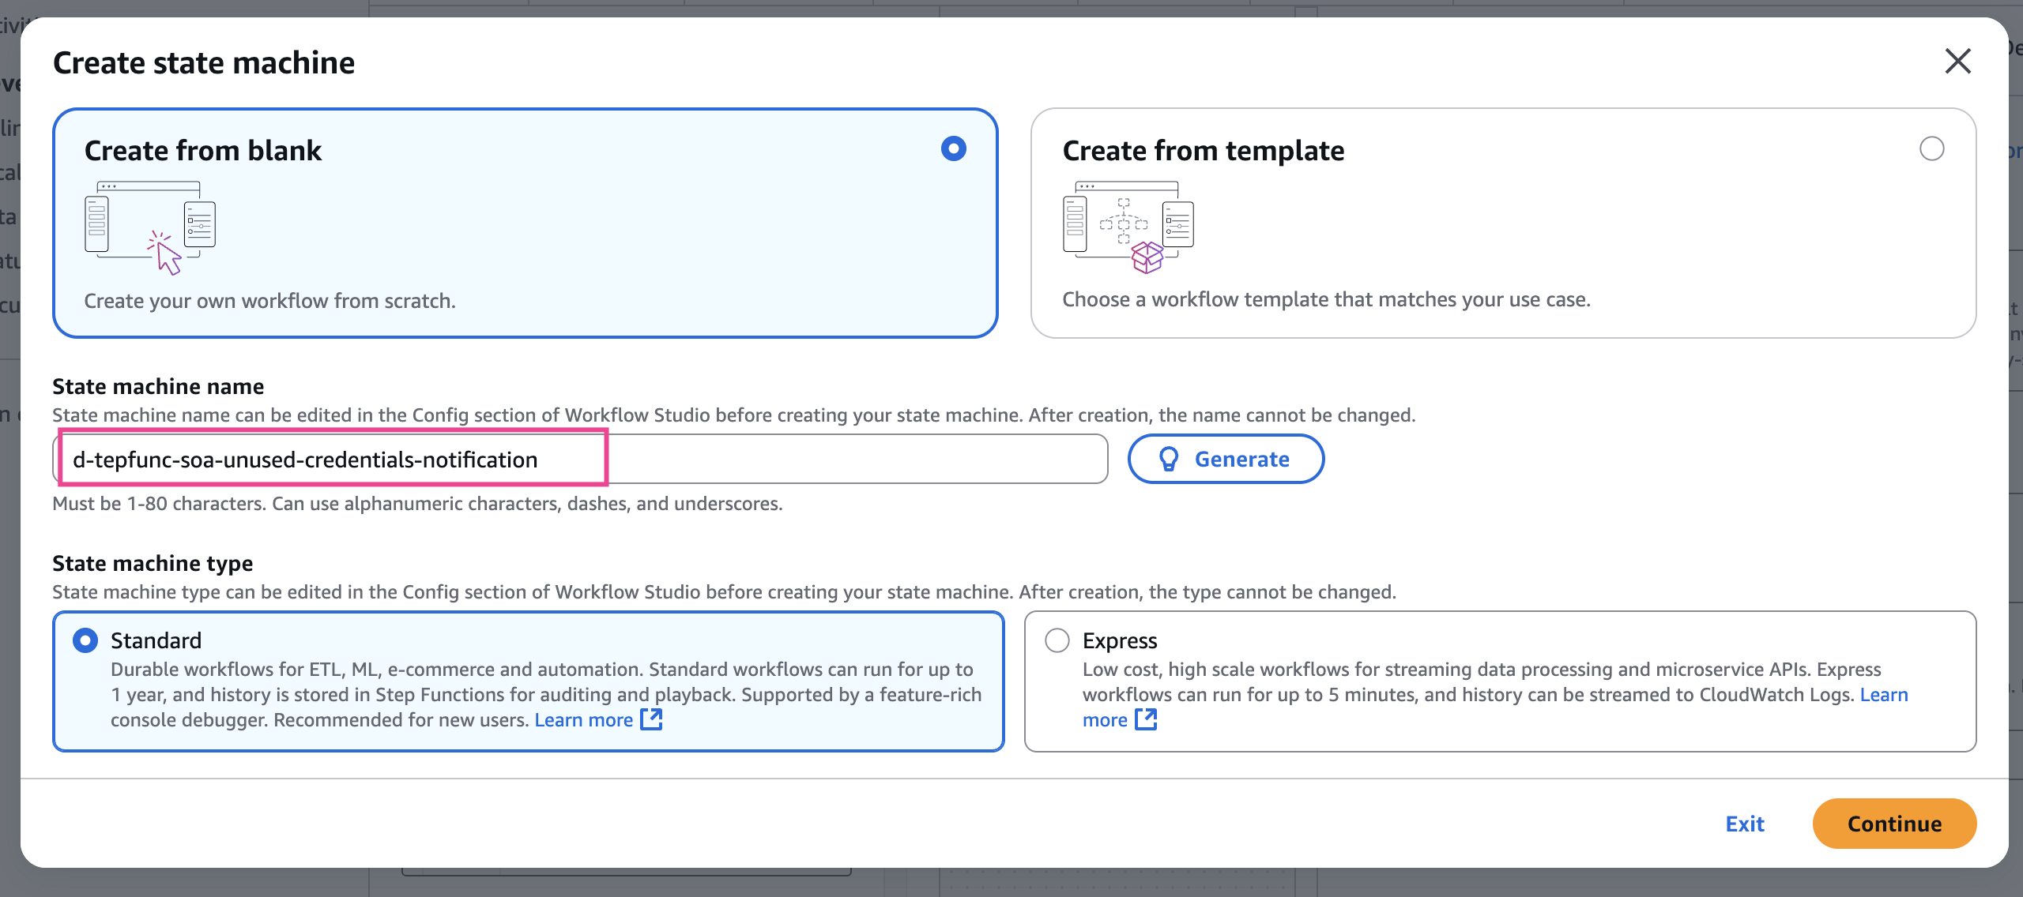Click the template workflow illustration with box
Viewport: 2023px width, 897px height.
coord(1128,227)
